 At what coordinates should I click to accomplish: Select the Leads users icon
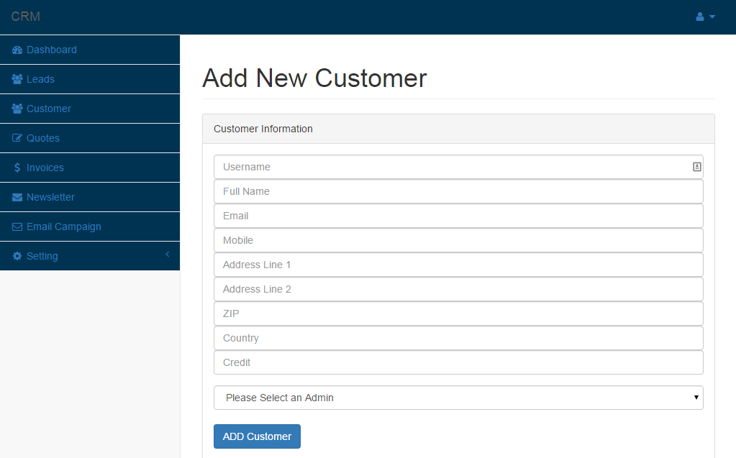pos(17,79)
